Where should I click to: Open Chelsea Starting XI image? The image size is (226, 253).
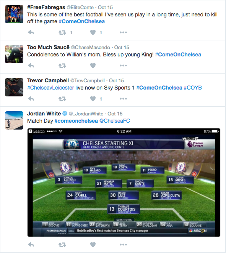pyautogui.click(x=124, y=183)
